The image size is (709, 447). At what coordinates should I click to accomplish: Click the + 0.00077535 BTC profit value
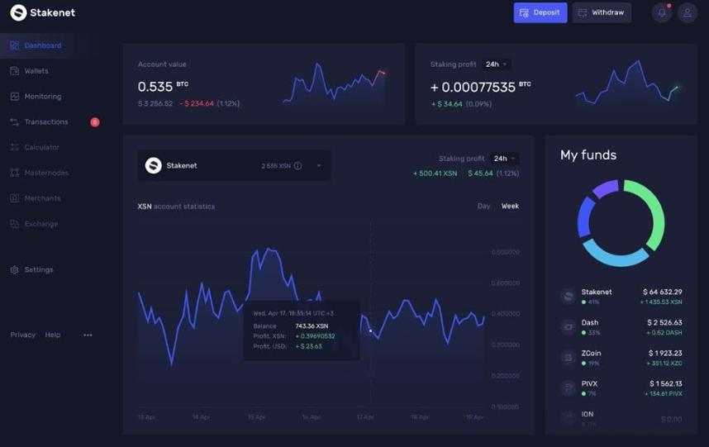(x=480, y=87)
